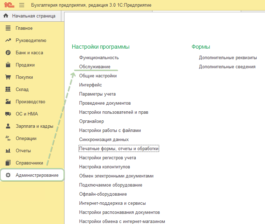Click the Покупки shopping cart icon
The width and height of the screenshot is (265, 224).
(x=8, y=77)
